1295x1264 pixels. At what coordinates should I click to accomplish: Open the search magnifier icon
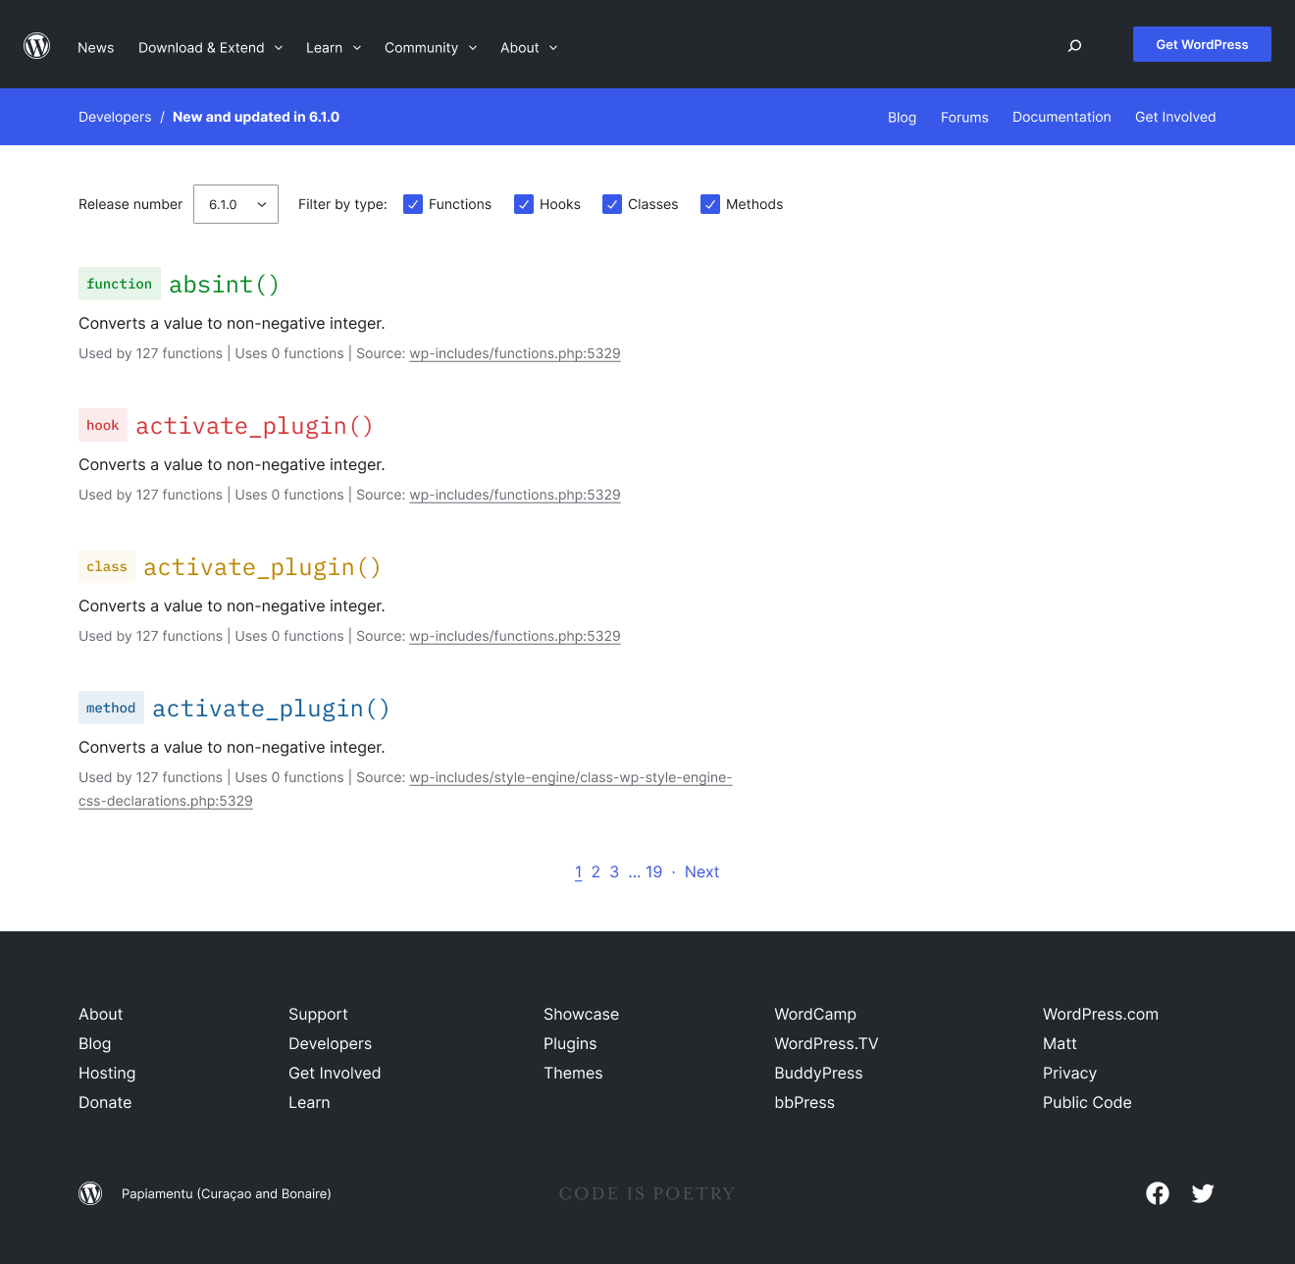(x=1074, y=46)
